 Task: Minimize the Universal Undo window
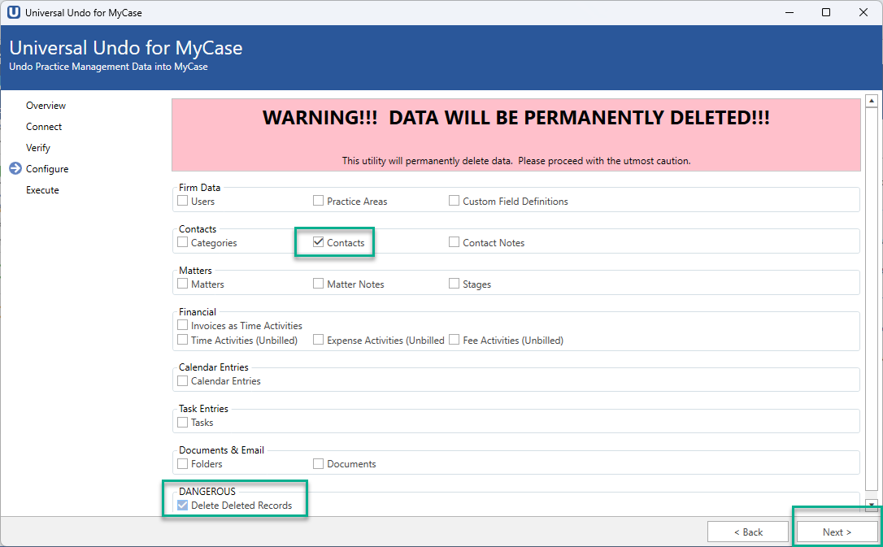click(x=789, y=12)
